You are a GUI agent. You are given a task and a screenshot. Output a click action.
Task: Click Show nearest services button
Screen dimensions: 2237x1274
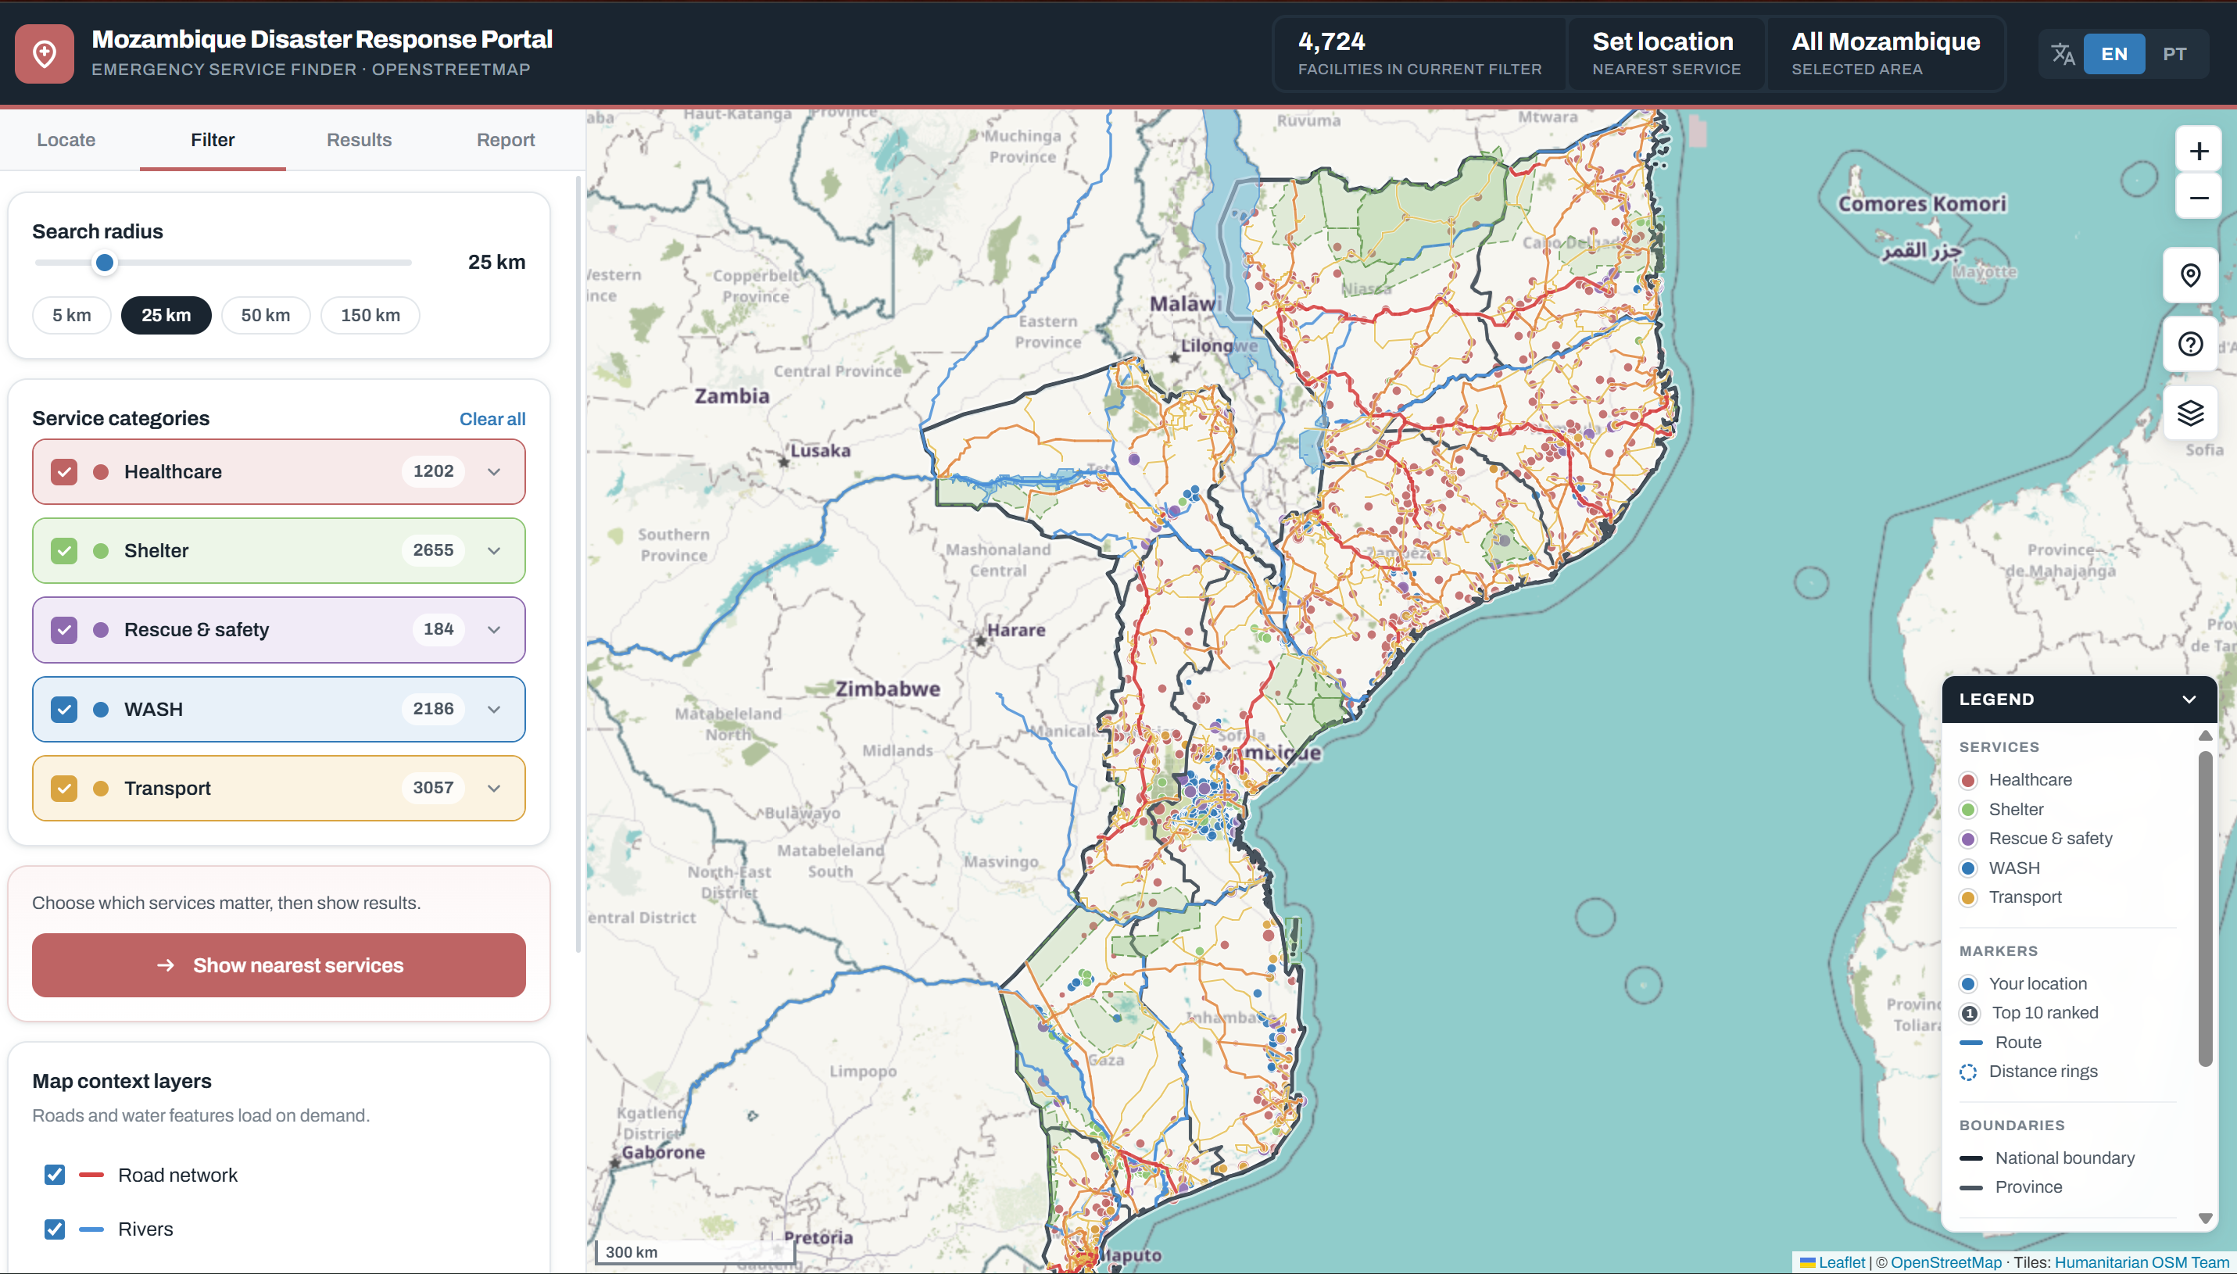point(279,965)
